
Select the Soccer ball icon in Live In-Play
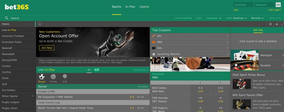pos(42,77)
